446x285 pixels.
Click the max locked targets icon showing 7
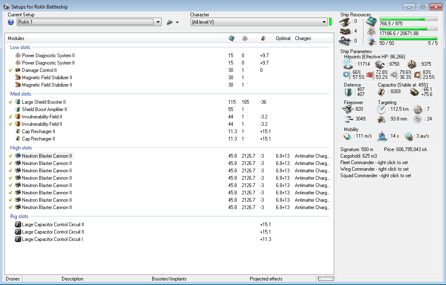[x=417, y=109]
